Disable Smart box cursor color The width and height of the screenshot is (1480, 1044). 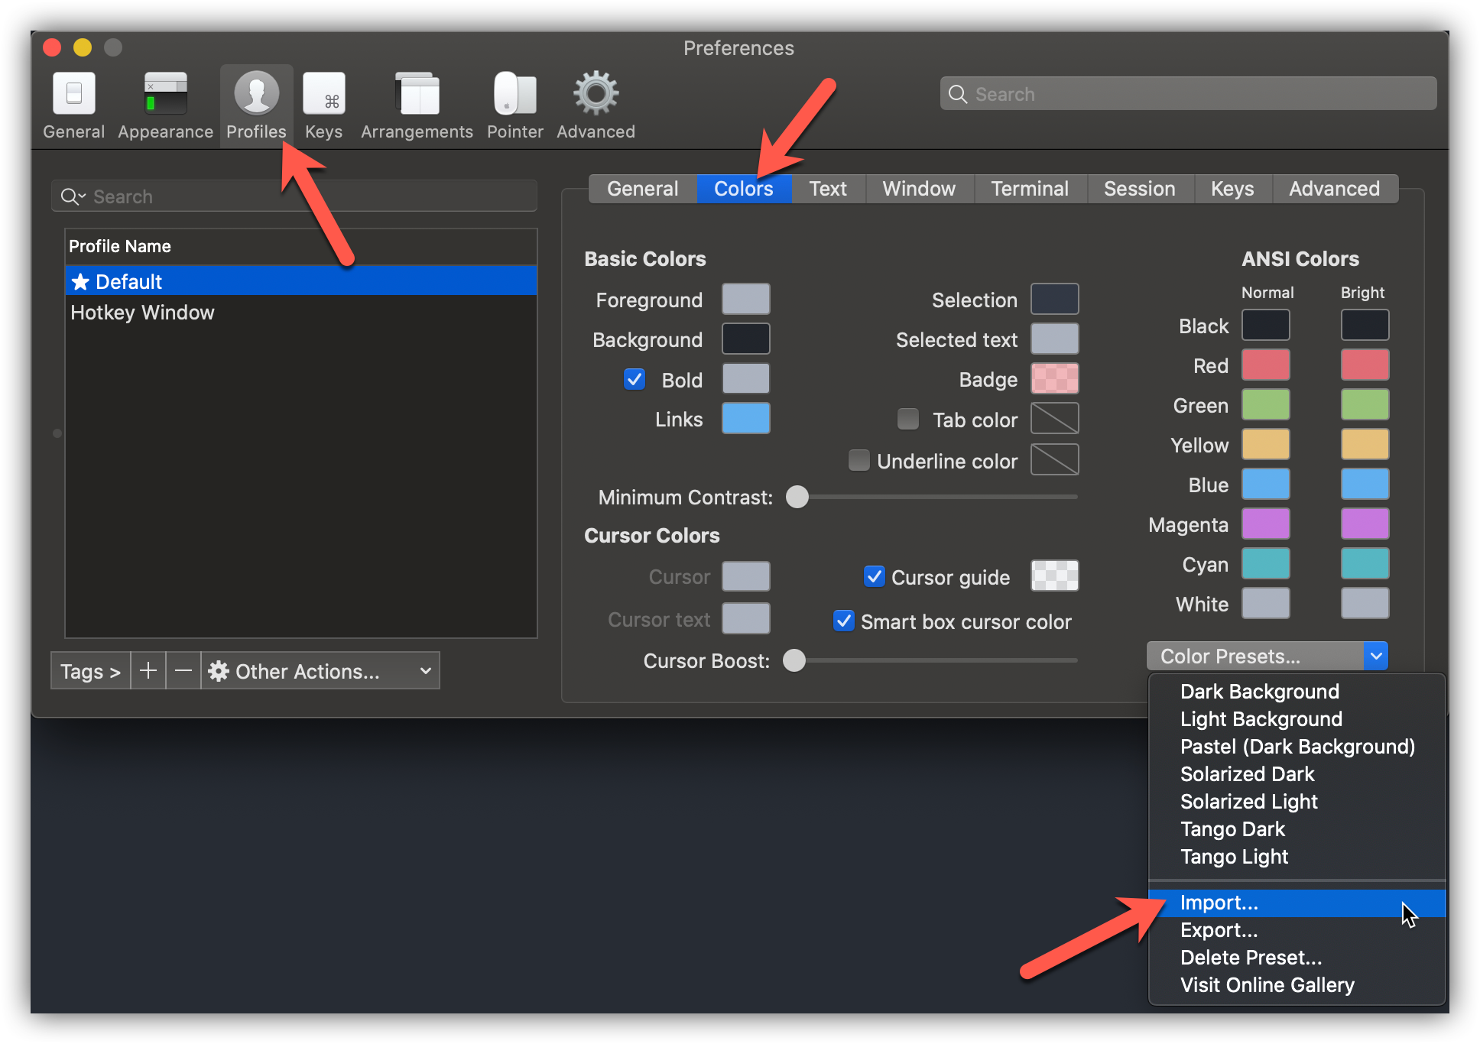click(x=844, y=621)
